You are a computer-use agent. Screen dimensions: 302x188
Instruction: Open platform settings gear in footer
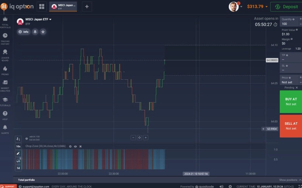[230, 186]
